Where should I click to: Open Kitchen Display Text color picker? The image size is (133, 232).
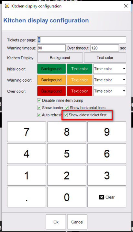[x=105, y=58]
